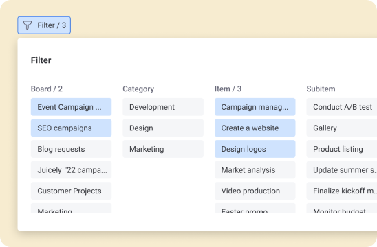Screen dimensions: 377x247
Task: Select Finalize kickoff subitem filter
Action: pyautogui.click(x=342, y=191)
